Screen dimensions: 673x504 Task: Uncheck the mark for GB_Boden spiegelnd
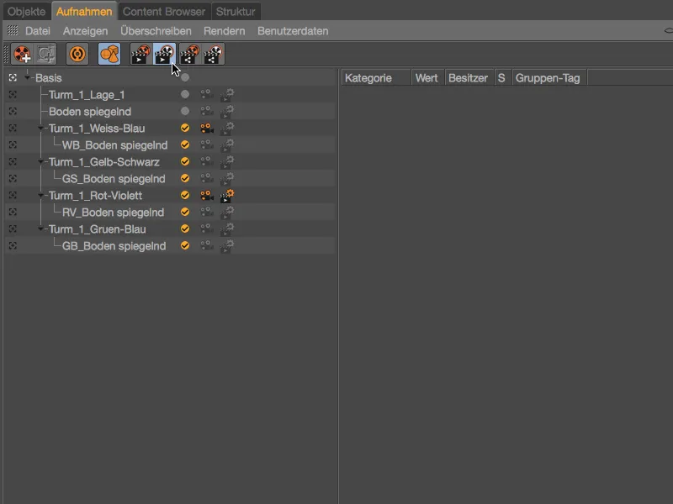coord(185,245)
